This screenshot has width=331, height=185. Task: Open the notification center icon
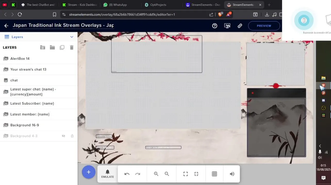tap(324, 178)
